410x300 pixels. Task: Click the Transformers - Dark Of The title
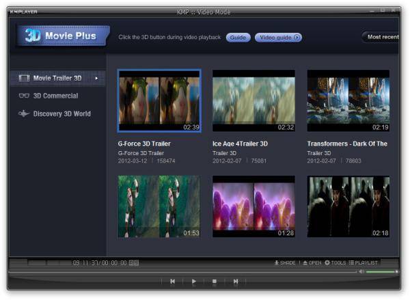[347, 144]
